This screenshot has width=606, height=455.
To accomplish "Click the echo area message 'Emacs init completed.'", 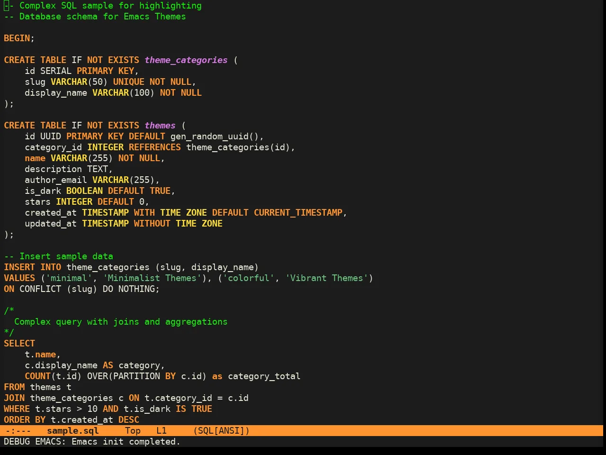I will point(126,442).
